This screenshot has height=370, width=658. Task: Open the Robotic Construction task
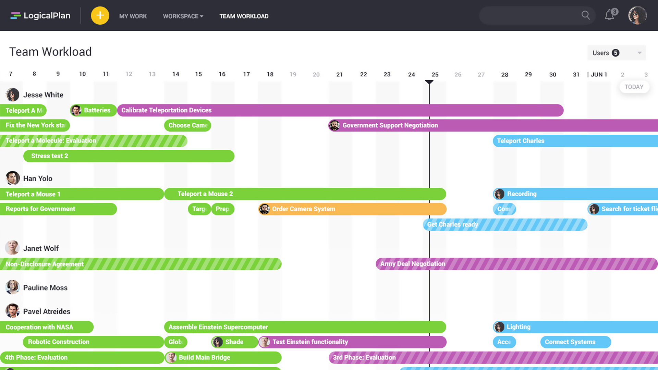[93, 342]
